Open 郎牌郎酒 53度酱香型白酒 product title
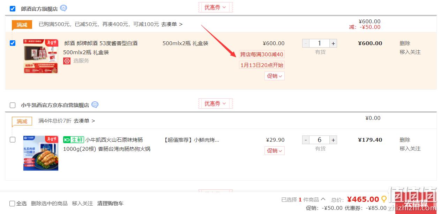The height and width of the screenshot is (214, 440). tap(100, 48)
